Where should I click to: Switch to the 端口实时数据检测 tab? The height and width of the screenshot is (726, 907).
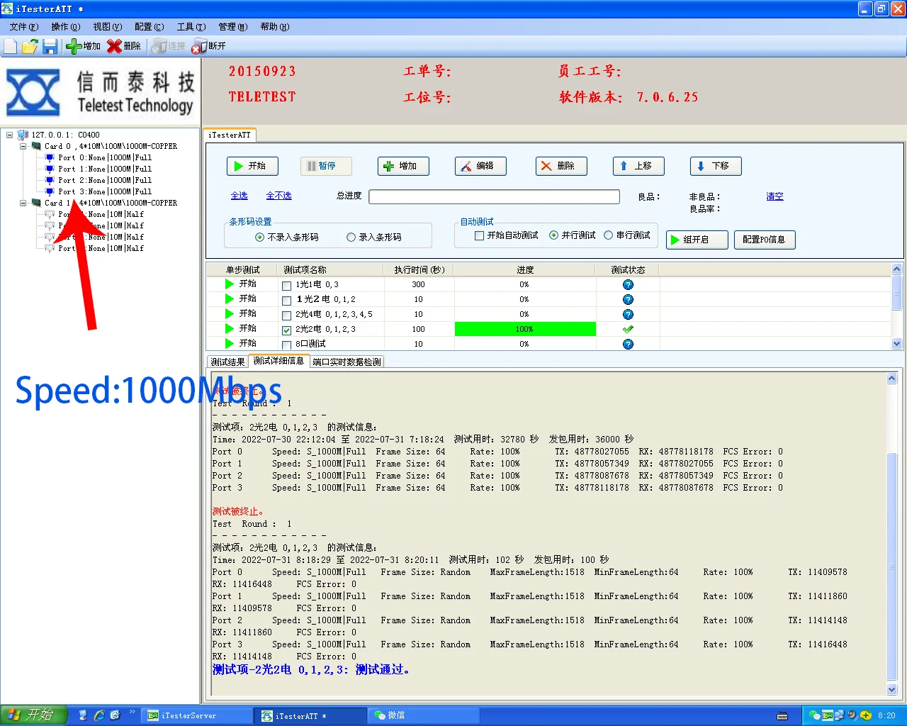point(347,362)
